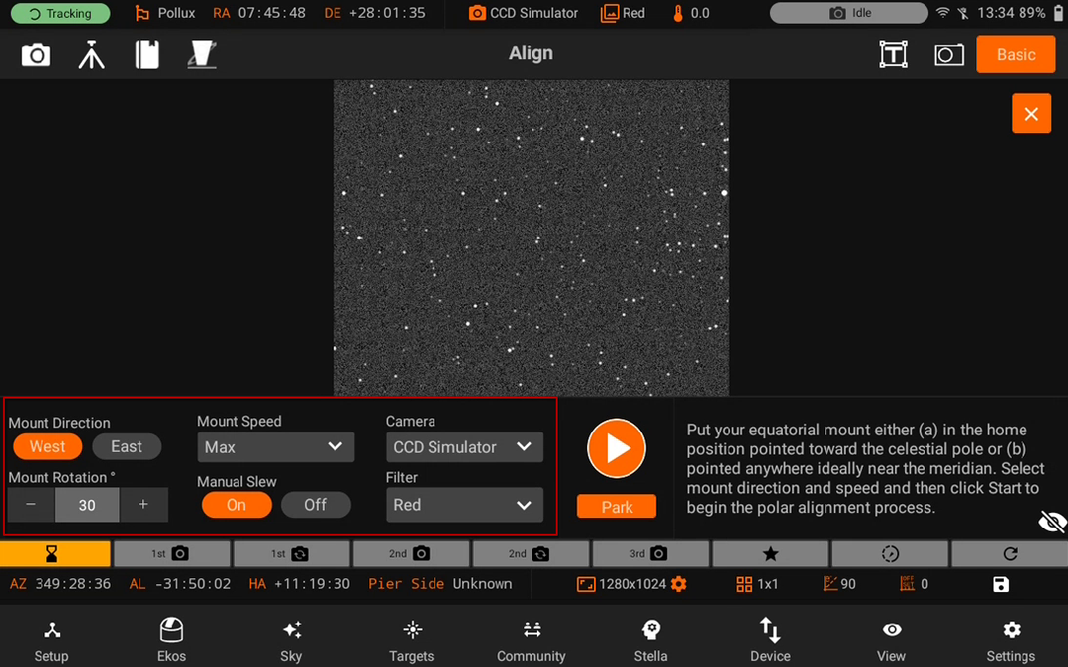
Task: Open the Camera dropdown
Action: pyautogui.click(x=464, y=447)
